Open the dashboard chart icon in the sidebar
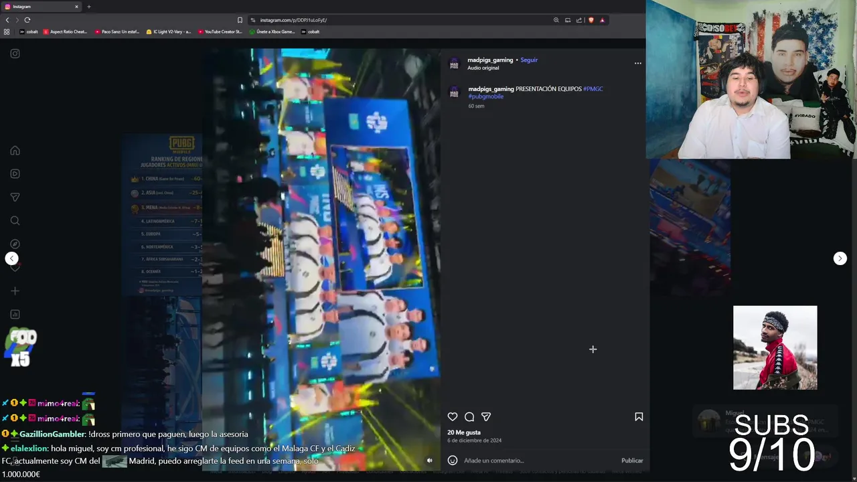This screenshot has width=857, height=482. [x=15, y=315]
